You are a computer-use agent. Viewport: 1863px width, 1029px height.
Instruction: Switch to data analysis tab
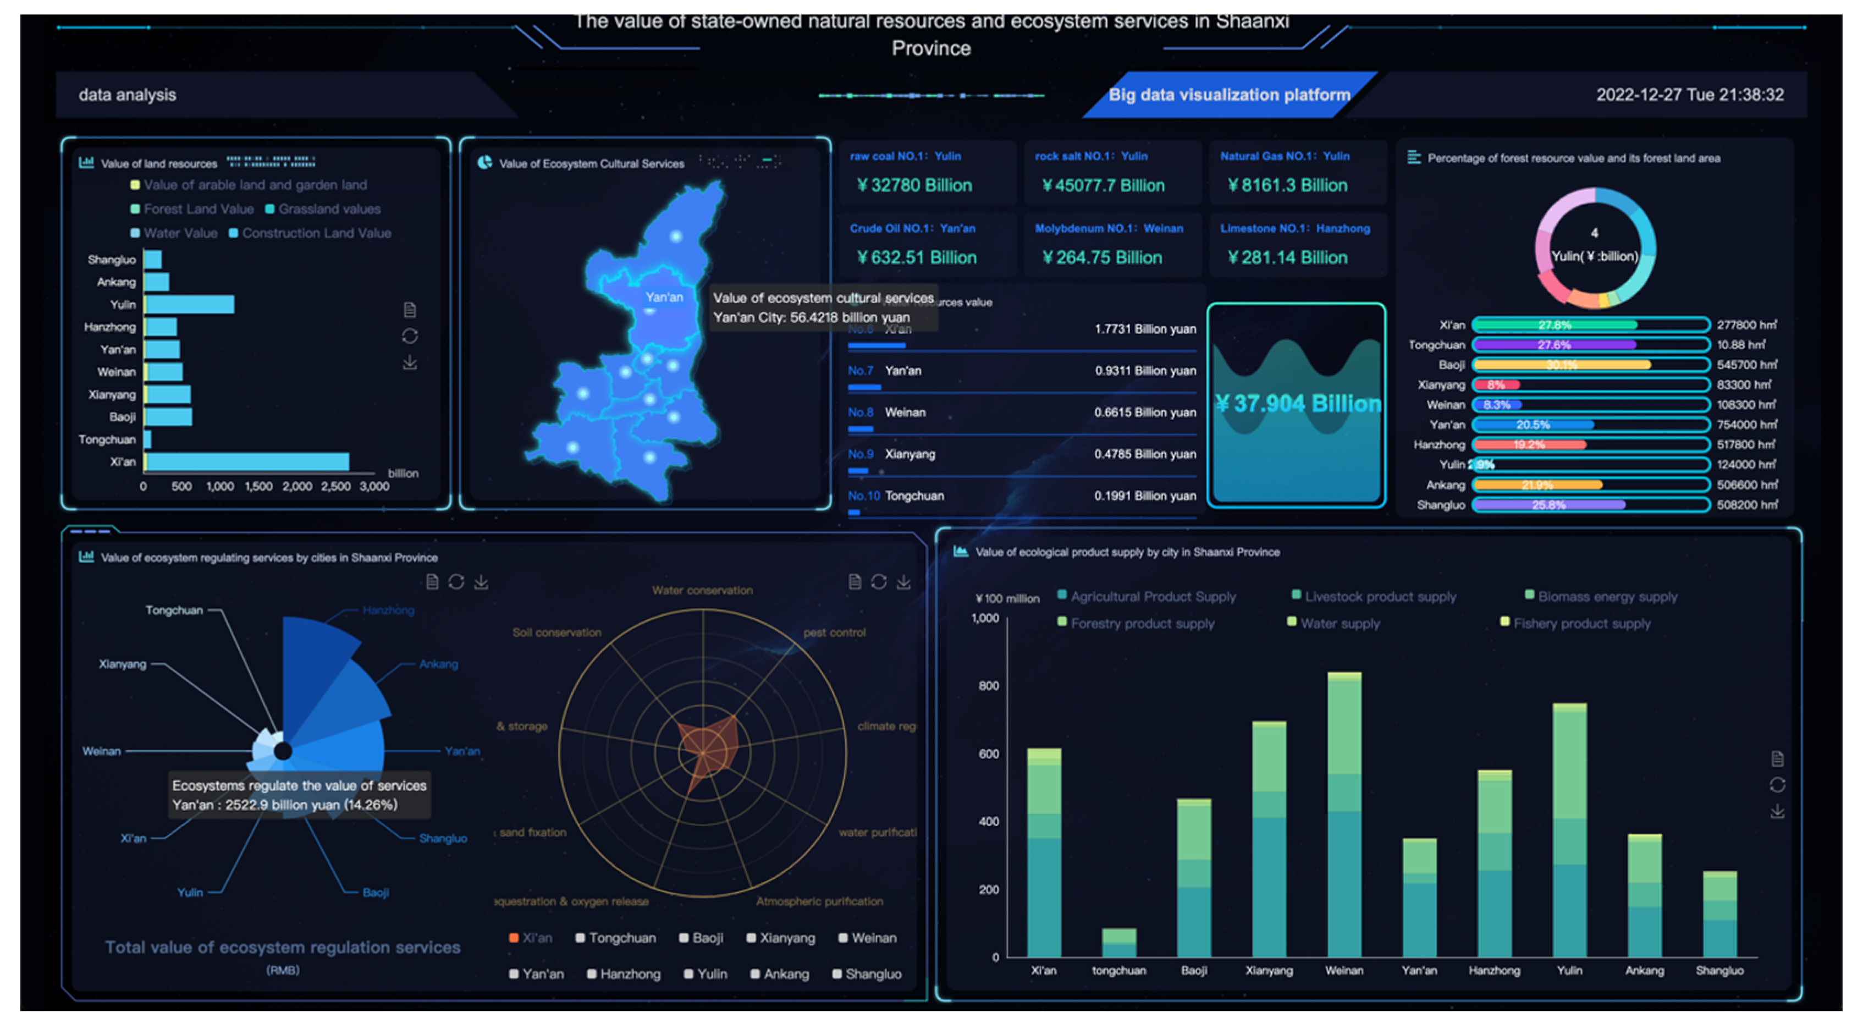click(127, 95)
